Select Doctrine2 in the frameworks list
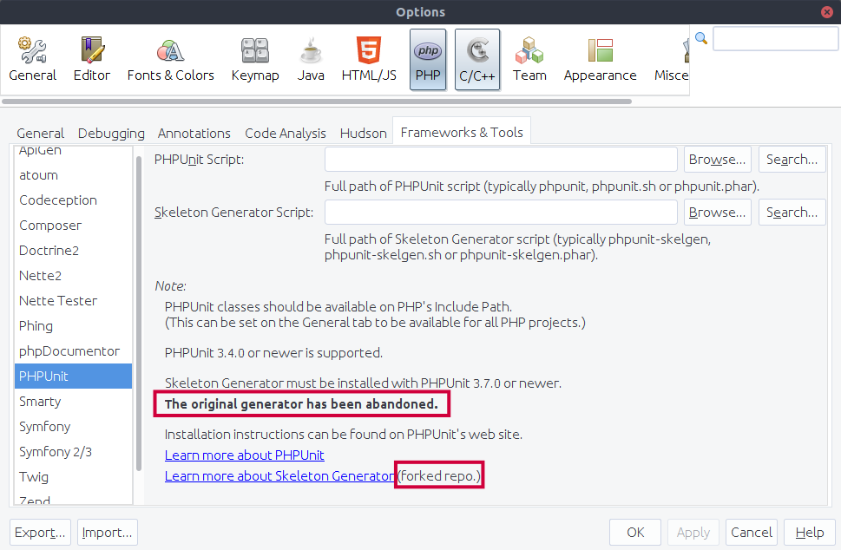841x550 pixels. point(73,251)
